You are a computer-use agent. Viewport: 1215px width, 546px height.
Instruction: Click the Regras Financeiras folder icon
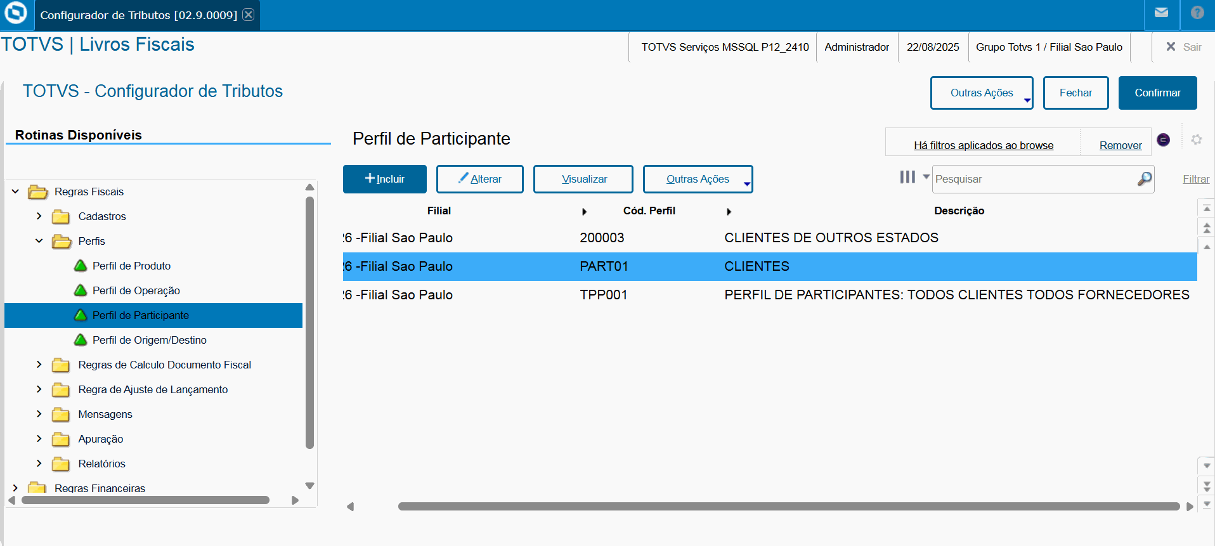(37, 488)
